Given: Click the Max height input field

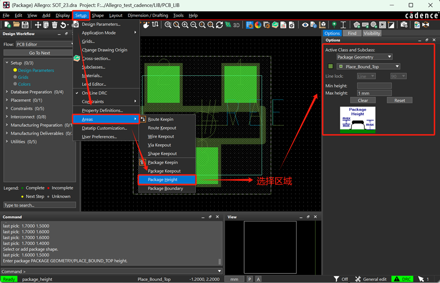Looking at the screenshot, I should pyautogui.click(x=374, y=93).
